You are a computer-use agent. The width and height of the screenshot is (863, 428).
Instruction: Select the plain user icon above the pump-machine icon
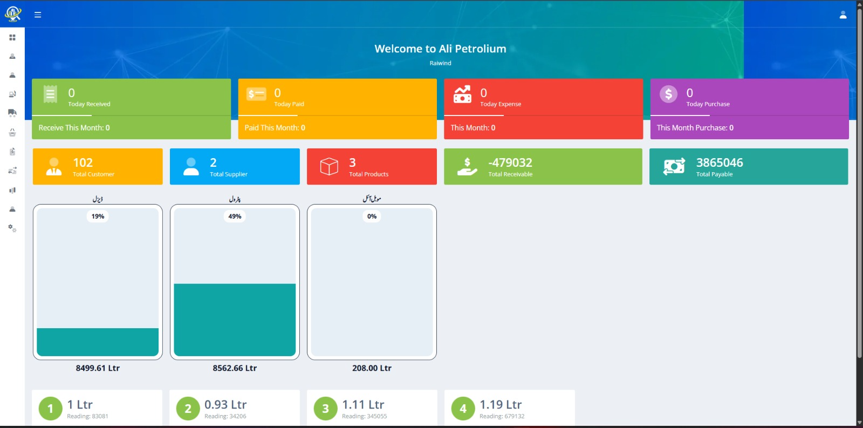[x=12, y=75]
